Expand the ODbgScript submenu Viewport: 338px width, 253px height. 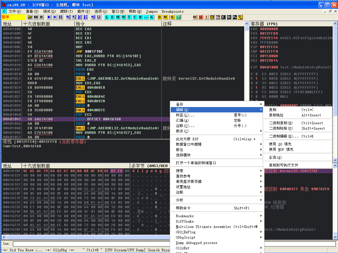click(217, 238)
